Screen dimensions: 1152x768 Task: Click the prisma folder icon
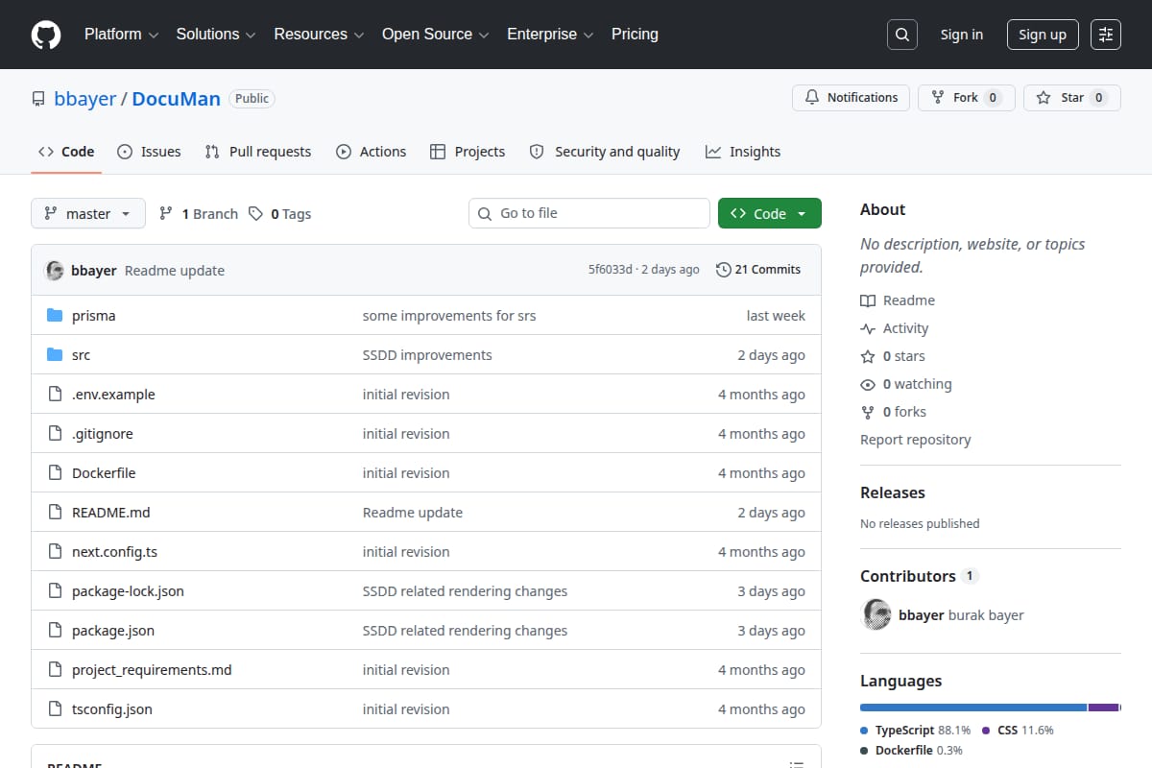click(x=55, y=316)
